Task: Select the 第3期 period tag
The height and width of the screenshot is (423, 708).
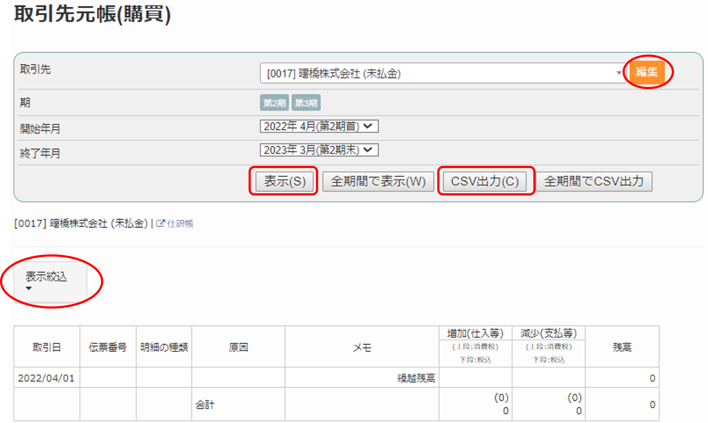Action: coord(306,103)
